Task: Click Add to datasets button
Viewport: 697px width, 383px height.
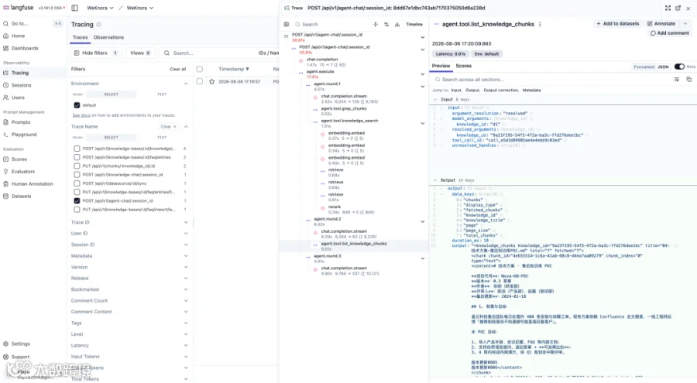Action: click(617, 23)
